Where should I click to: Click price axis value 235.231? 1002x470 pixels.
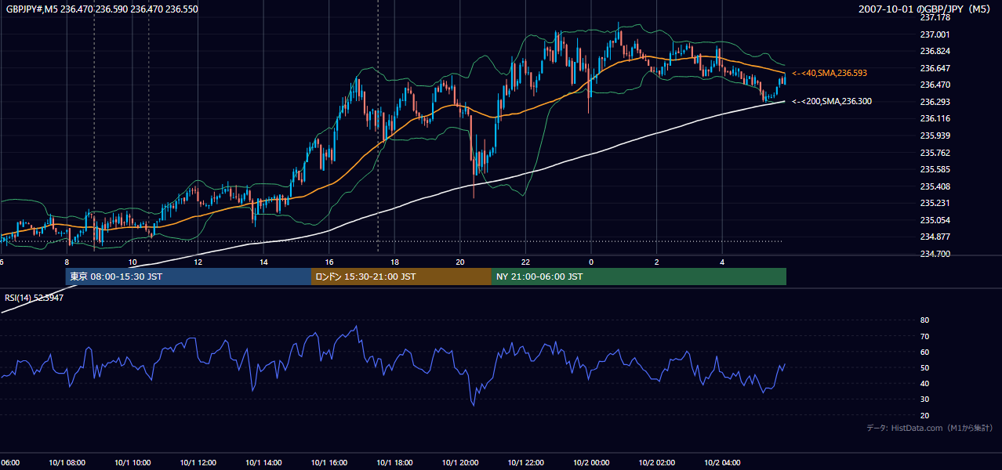(x=935, y=203)
